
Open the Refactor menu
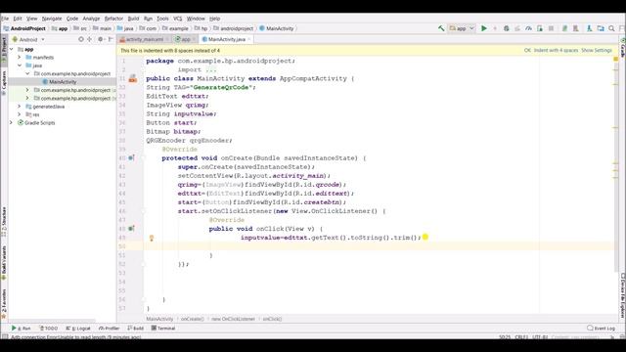click(x=113, y=19)
